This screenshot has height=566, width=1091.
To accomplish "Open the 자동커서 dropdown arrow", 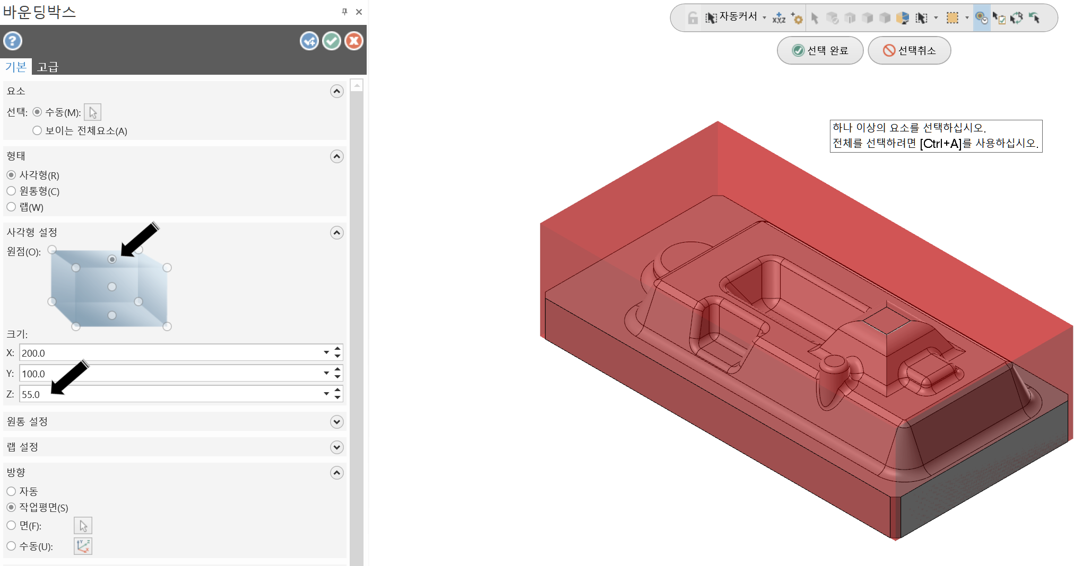I will [765, 18].
